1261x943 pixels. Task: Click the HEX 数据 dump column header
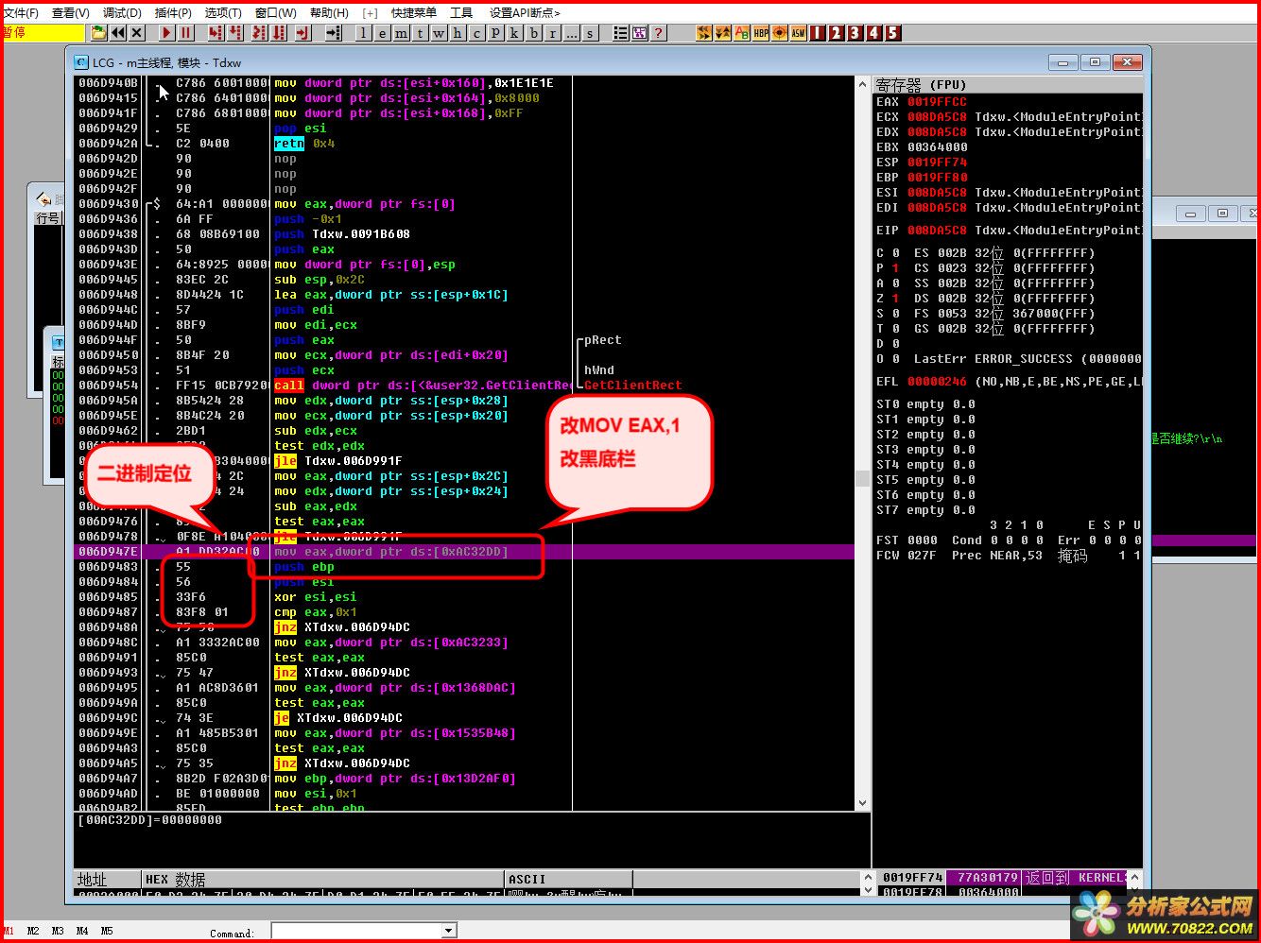(322, 880)
